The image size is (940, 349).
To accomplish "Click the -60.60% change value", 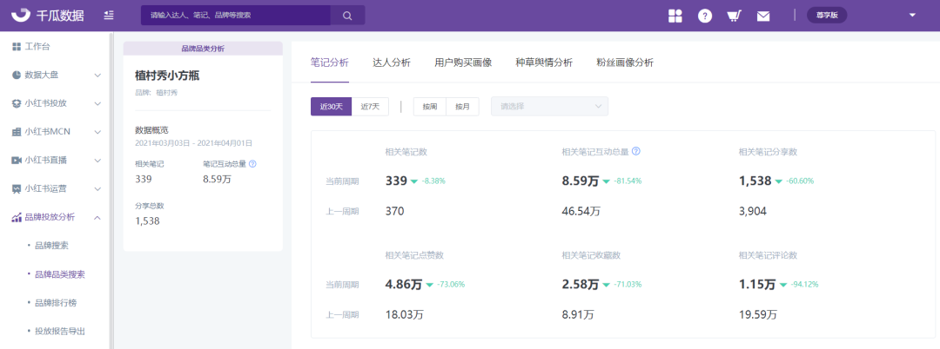I will pos(801,181).
